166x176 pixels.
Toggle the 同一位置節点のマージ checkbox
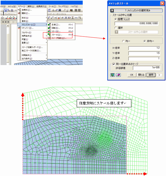click(x=114, y=64)
